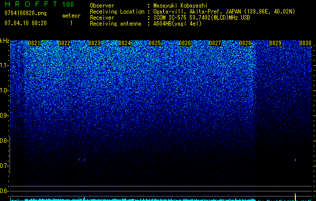Click the cyan signal level strip
The height and width of the screenshot is (201, 316).
pos(161,199)
